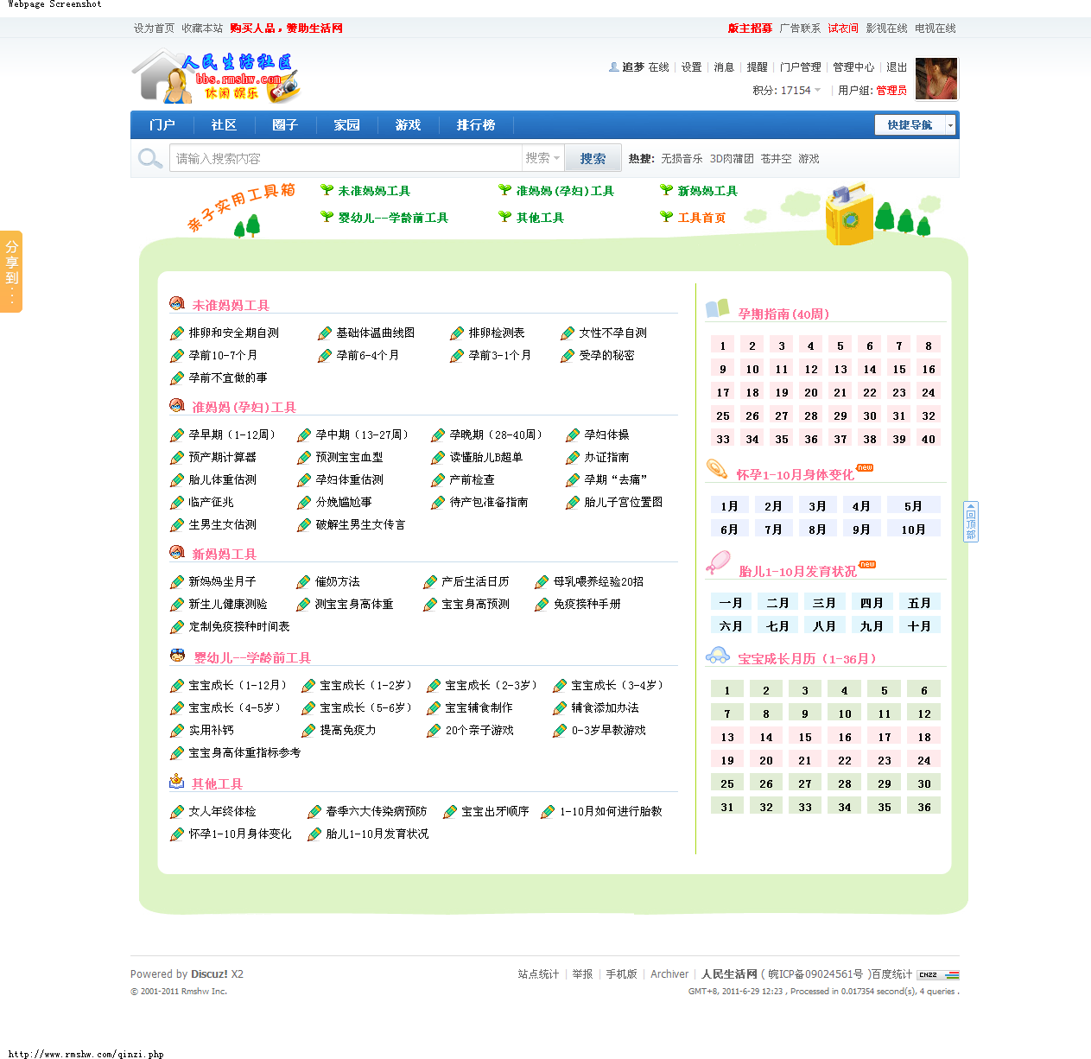1091x1059 pixels.
Task: Open the 母乳喂养经验20招 link
Action: [599, 581]
